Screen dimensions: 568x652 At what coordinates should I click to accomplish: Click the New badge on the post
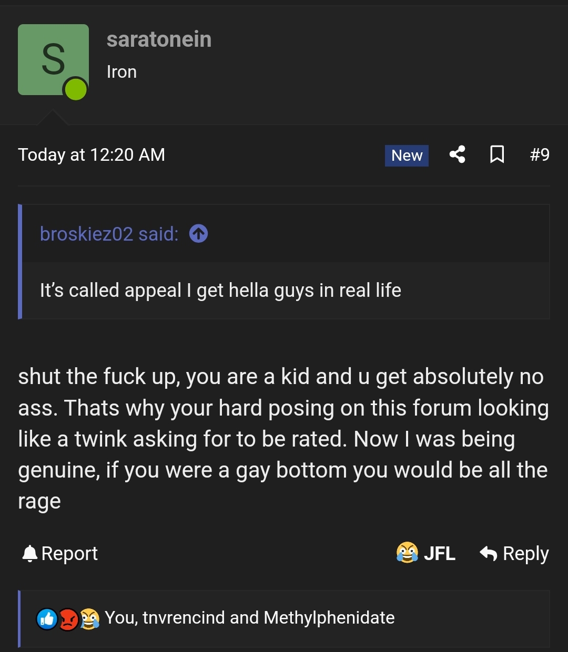406,156
